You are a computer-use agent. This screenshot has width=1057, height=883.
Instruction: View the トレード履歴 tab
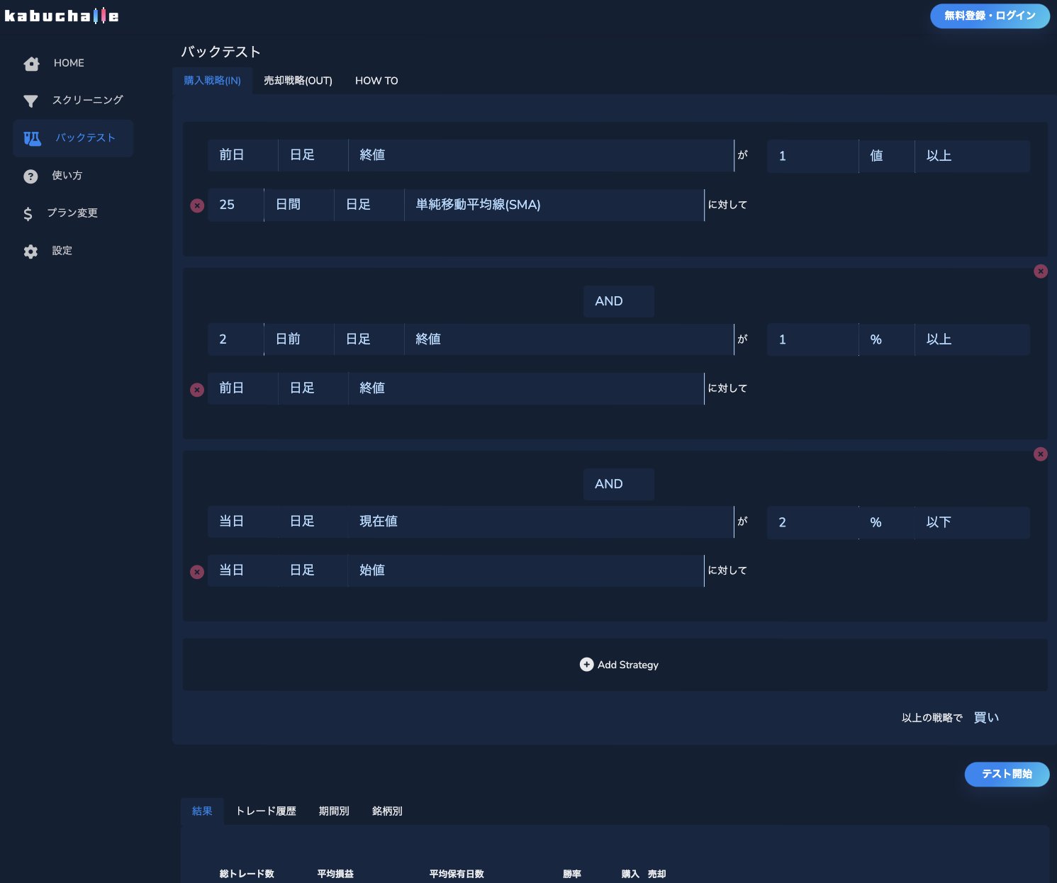coord(266,811)
